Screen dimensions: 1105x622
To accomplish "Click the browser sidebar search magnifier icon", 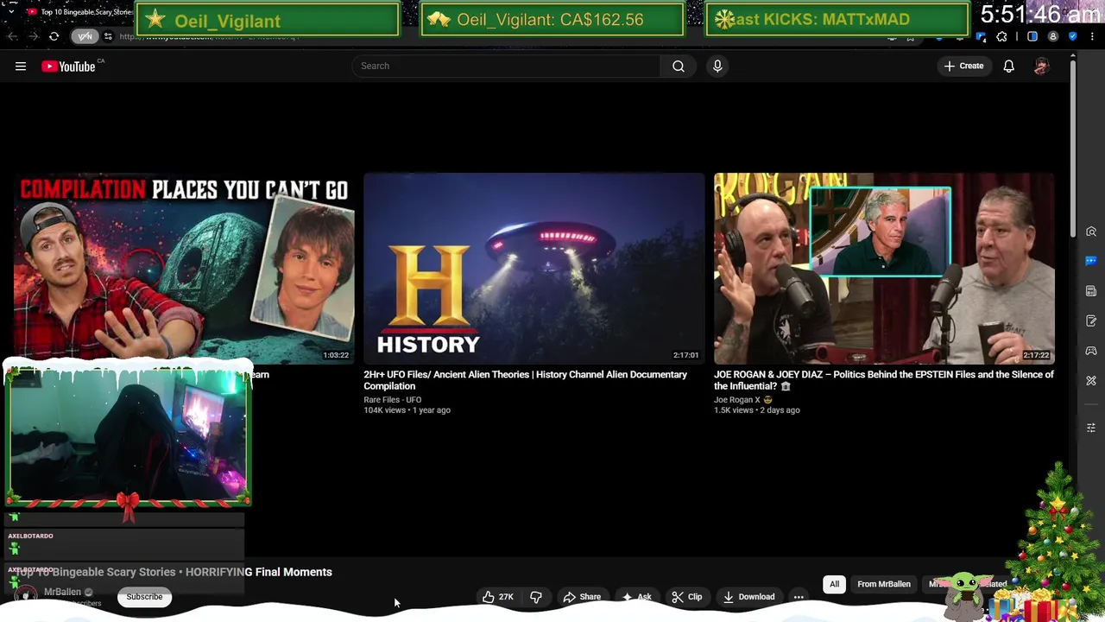I will [x=1091, y=232].
